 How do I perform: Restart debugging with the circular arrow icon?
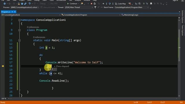click(x=95, y=4)
